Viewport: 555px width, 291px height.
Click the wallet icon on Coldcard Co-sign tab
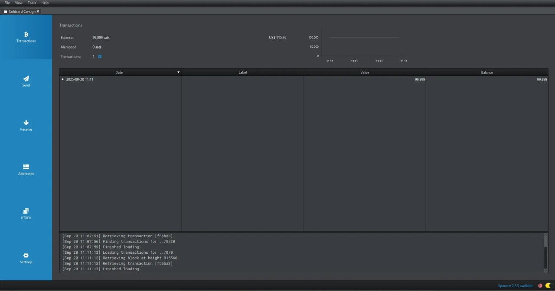point(6,12)
